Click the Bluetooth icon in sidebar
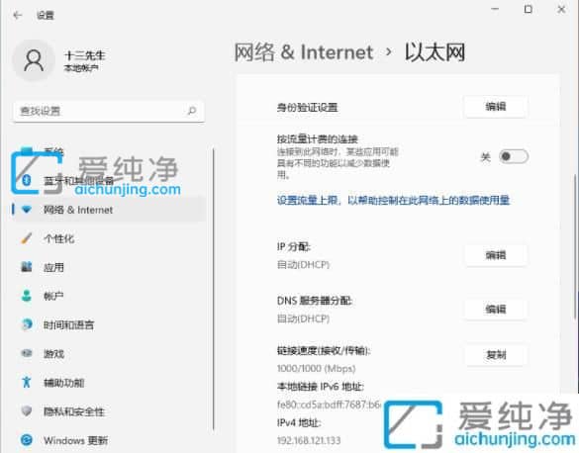 [27, 180]
